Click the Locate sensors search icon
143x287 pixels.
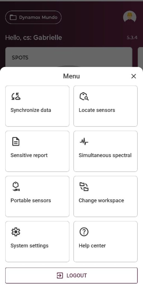coord(84,96)
